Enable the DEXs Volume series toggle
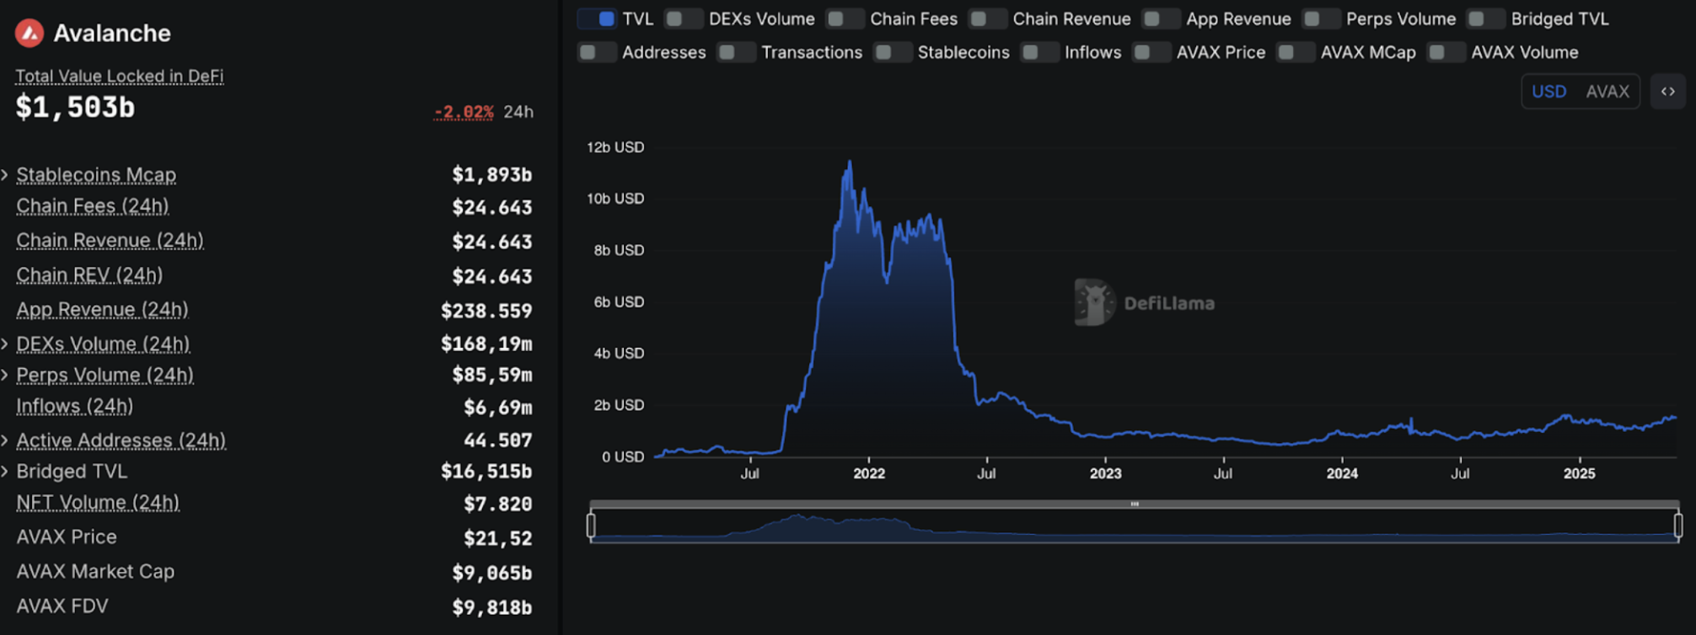The width and height of the screenshot is (1696, 635). click(683, 19)
